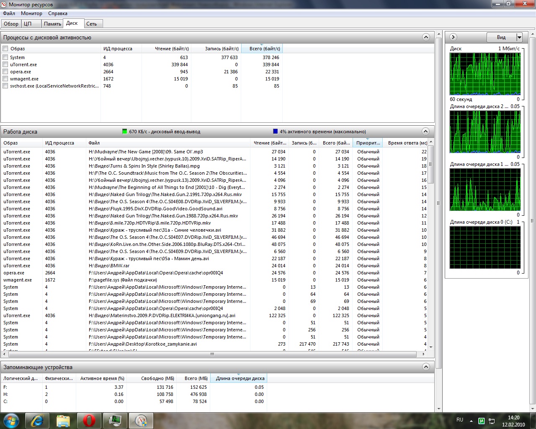Open Opera browser from the taskbar
The width and height of the screenshot is (536, 429).
pyautogui.click(x=89, y=420)
